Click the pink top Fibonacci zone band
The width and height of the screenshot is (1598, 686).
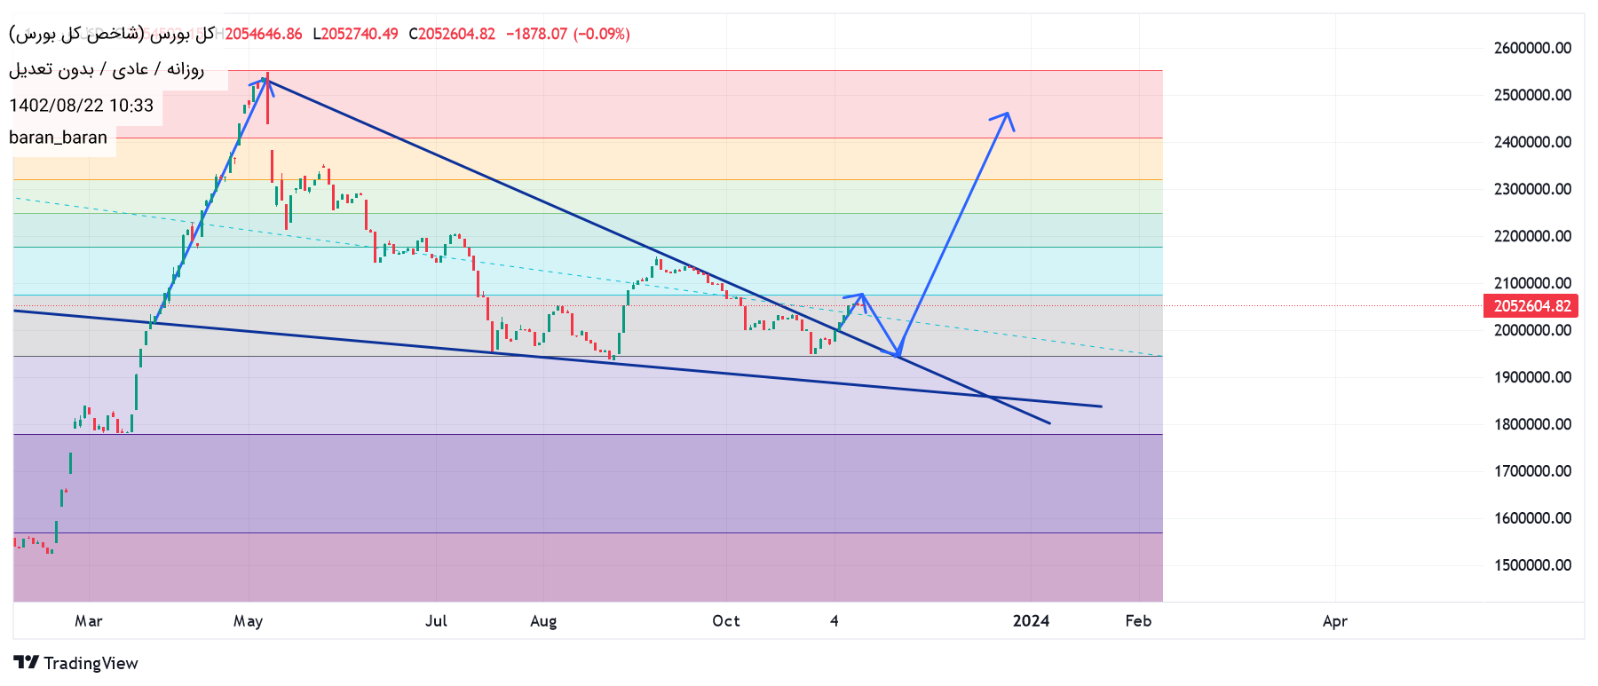pyautogui.click(x=710, y=104)
